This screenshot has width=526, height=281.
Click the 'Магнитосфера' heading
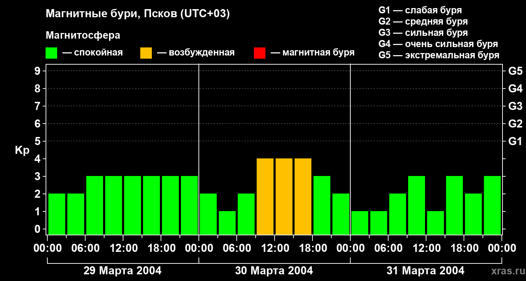(x=83, y=35)
